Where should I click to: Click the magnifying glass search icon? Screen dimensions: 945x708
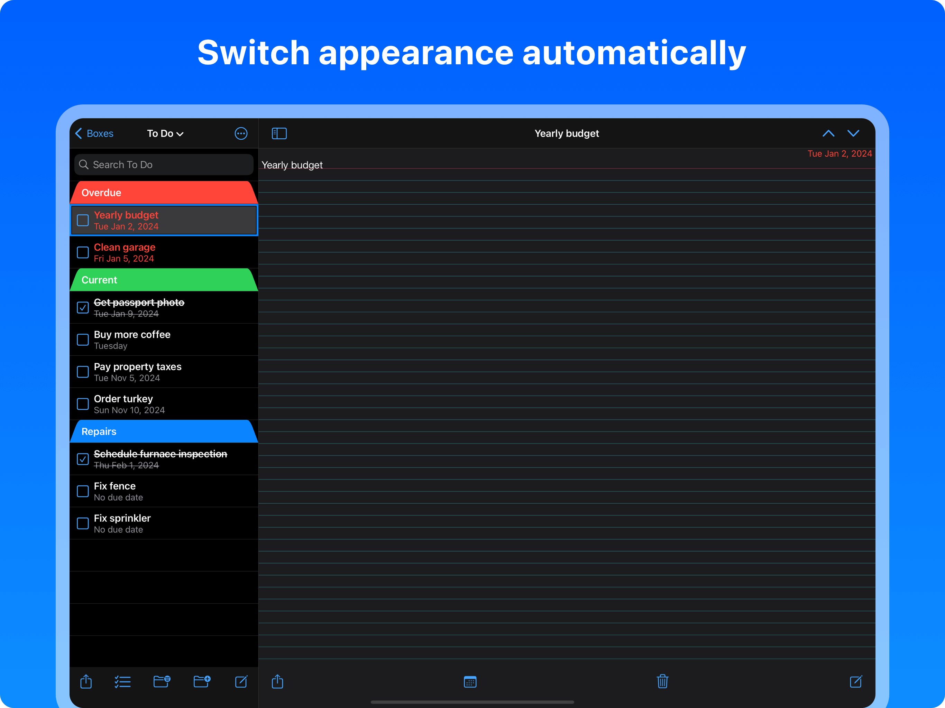[84, 165]
